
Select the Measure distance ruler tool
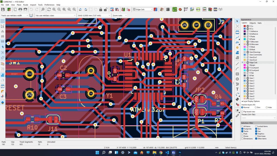pyautogui.click(x=237, y=116)
